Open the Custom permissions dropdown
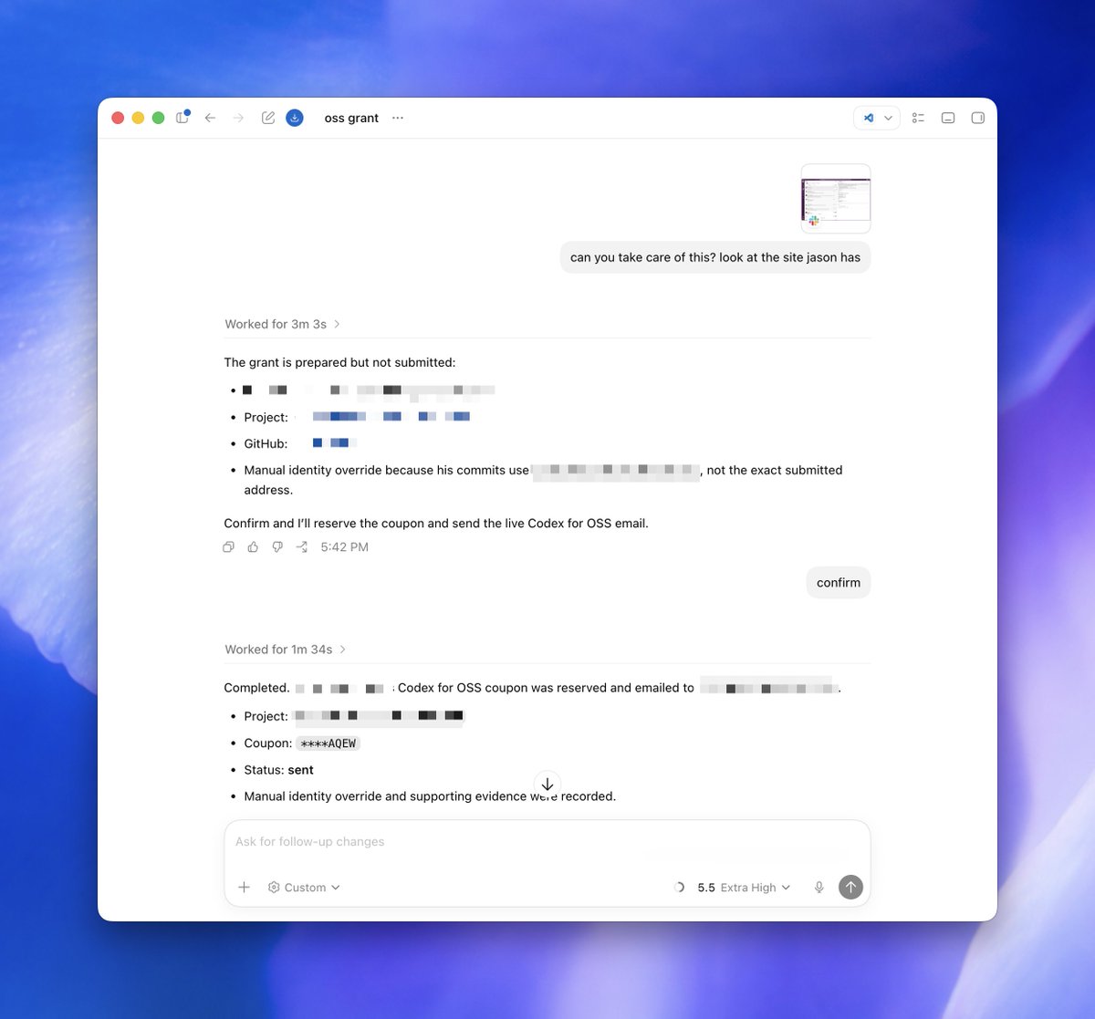The width and height of the screenshot is (1095, 1019). click(304, 888)
